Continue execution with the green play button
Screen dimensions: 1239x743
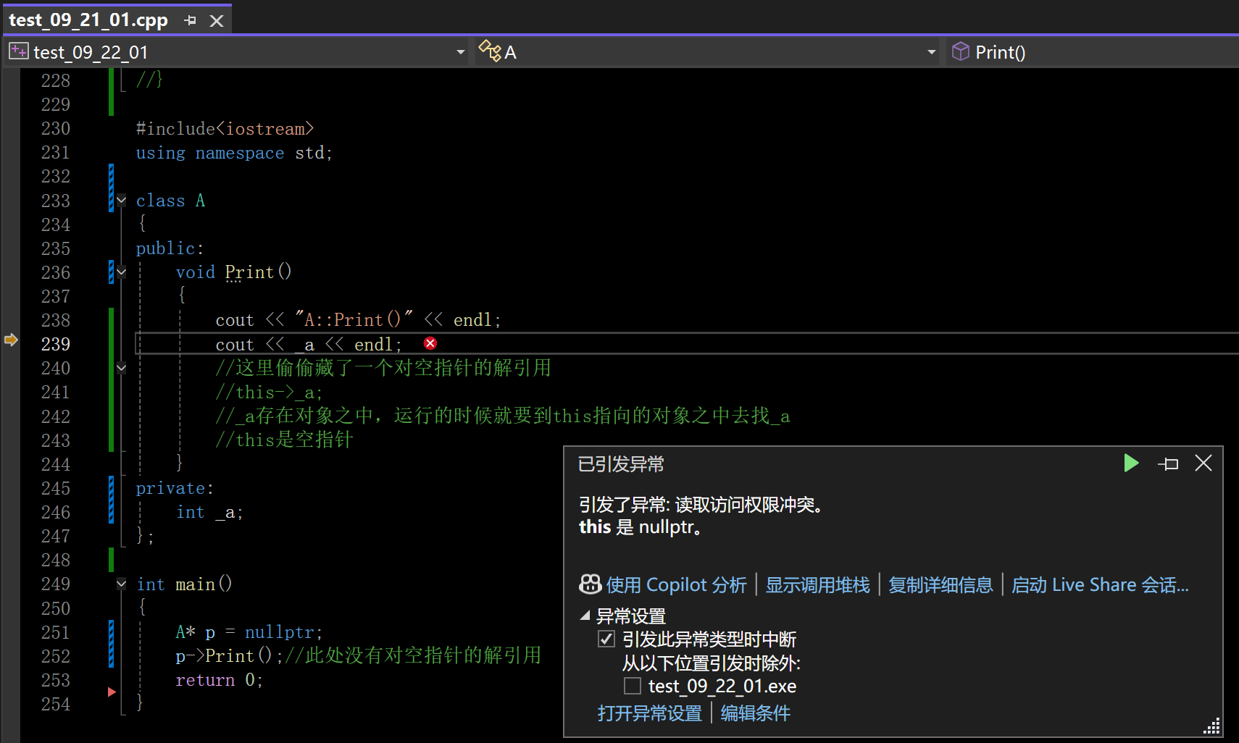click(x=1131, y=463)
